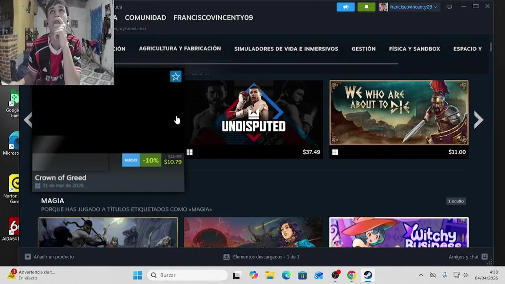
Task: Go to next featured games with right arrow
Action: click(478, 120)
